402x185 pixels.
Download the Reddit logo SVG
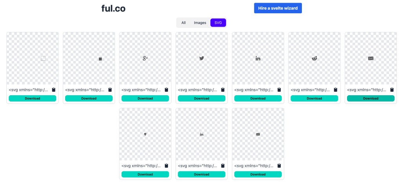[x=314, y=98]
